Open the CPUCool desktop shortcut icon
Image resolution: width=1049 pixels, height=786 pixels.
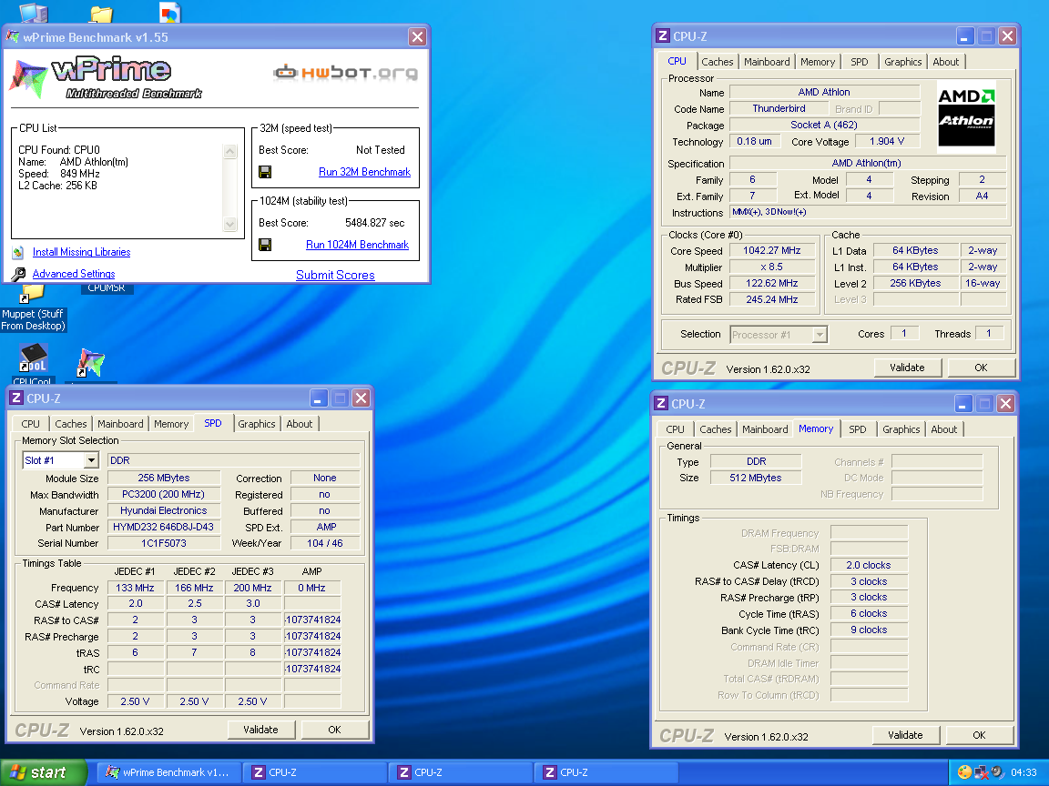pos(33,358)
